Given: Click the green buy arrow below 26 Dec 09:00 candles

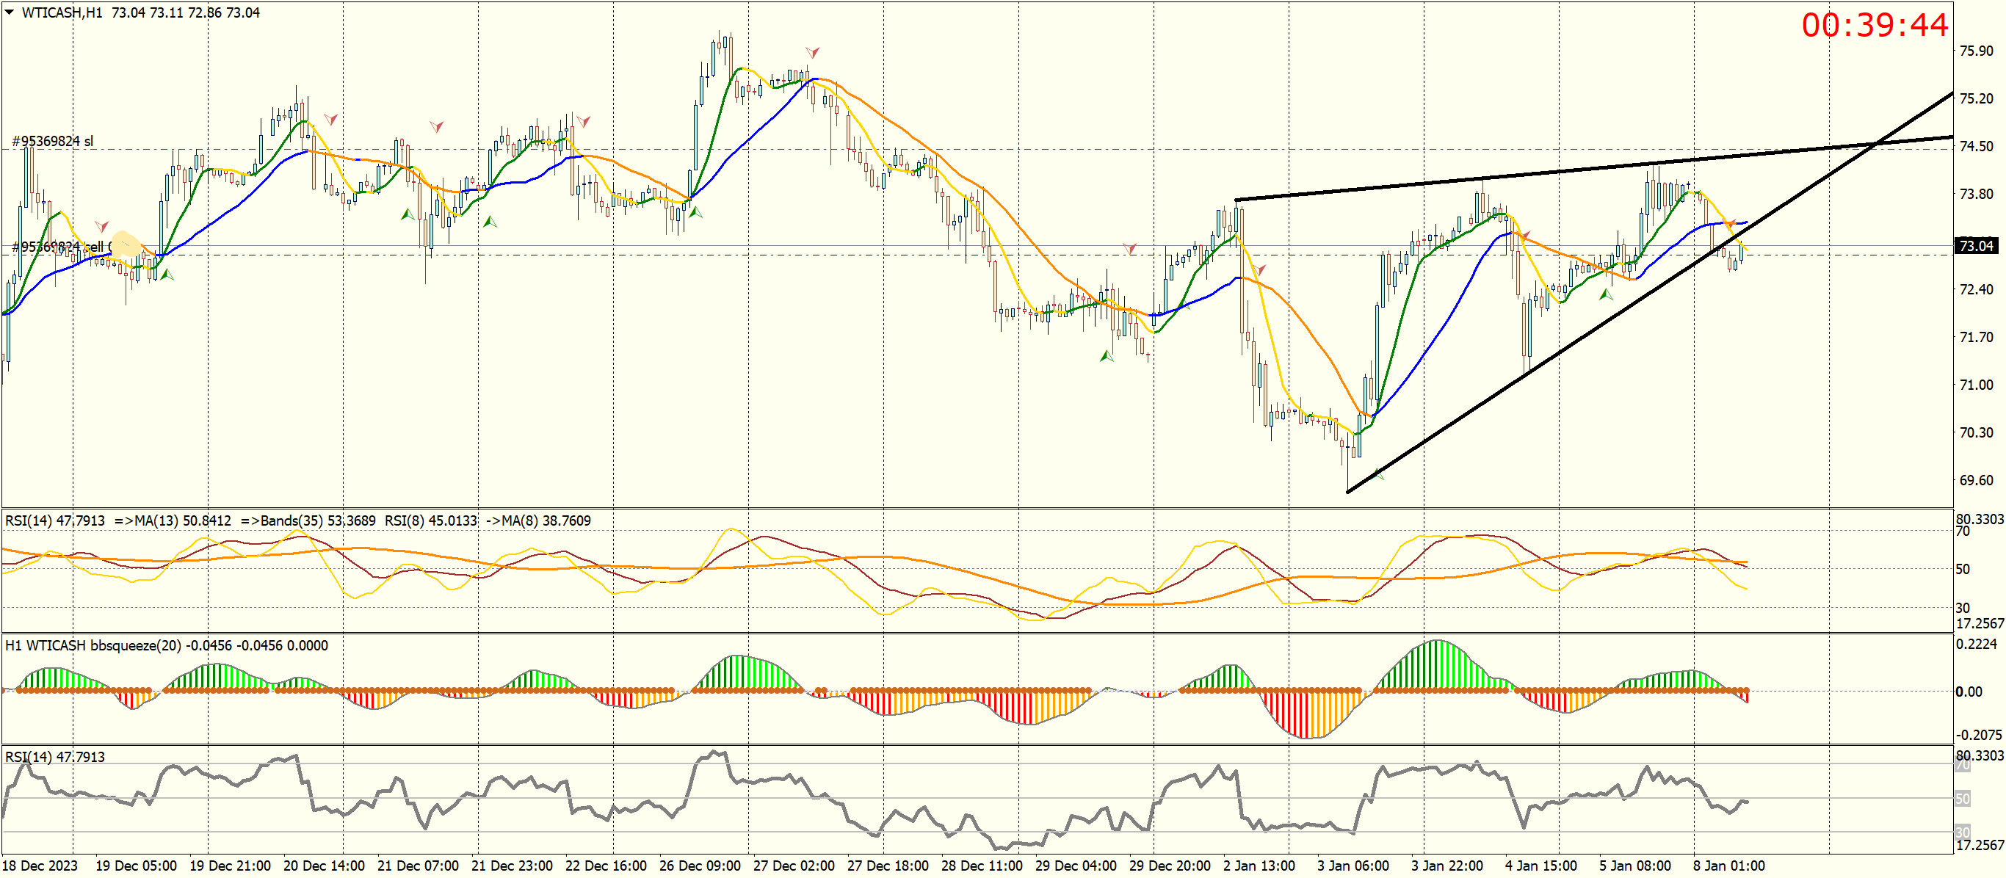Looking at the screenshot, I should coord(695,211).
